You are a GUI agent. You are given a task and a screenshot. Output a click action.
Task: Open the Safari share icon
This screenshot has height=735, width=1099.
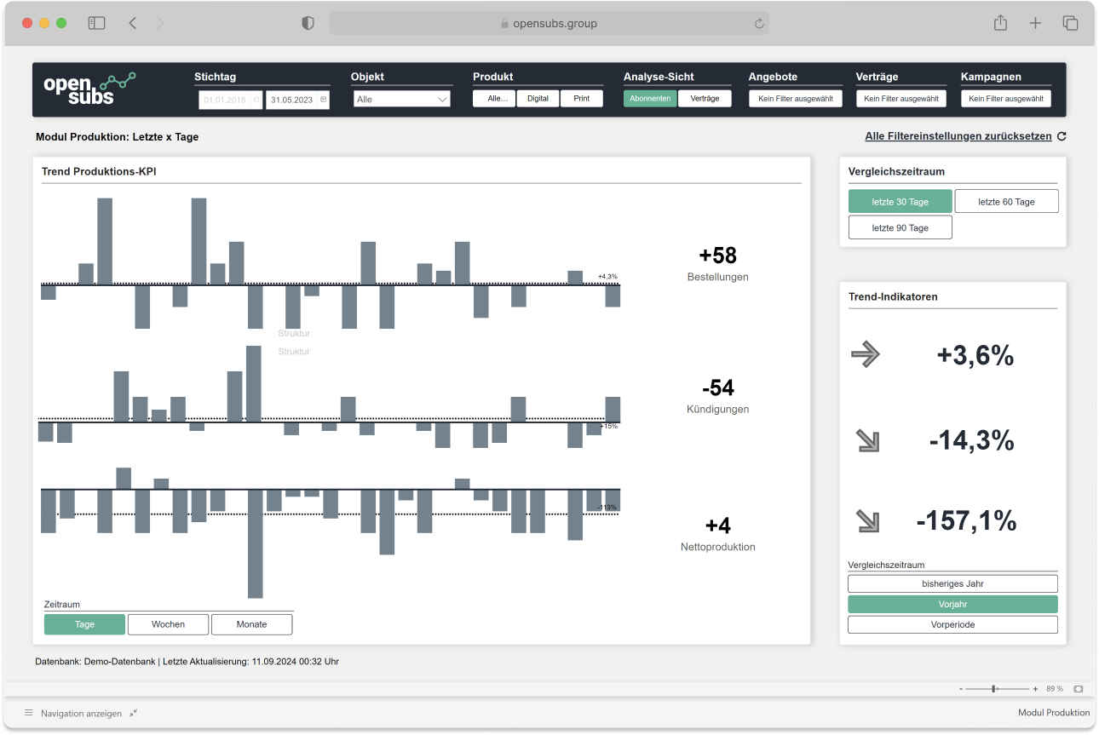1000,24
